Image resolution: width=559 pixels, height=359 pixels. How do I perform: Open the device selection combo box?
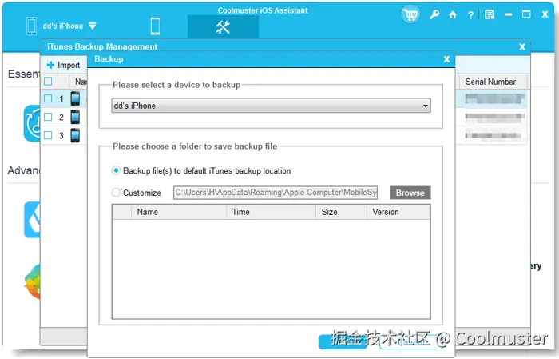tap(271, 106)
